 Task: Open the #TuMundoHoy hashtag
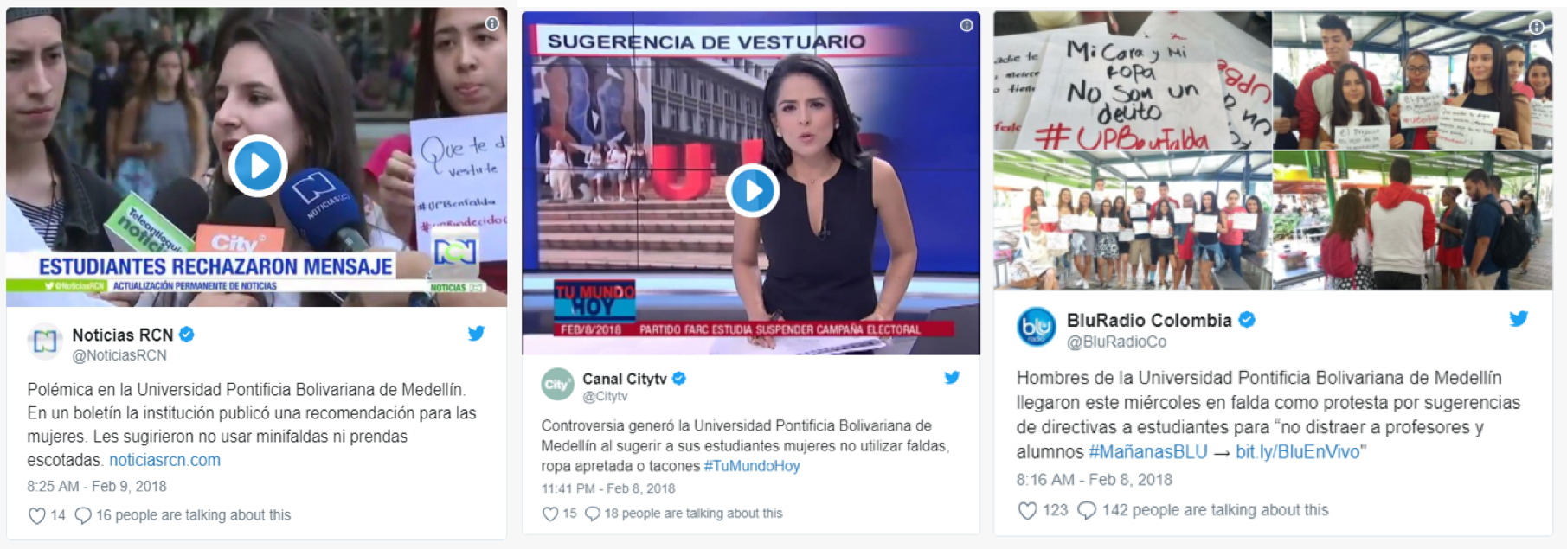click(752, 466)
